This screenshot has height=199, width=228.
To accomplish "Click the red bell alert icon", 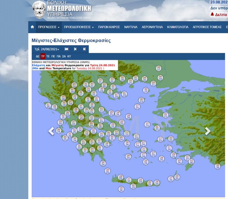I will point(212,15).
